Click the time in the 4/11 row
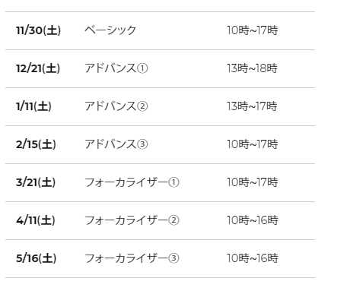 [253, 220]
